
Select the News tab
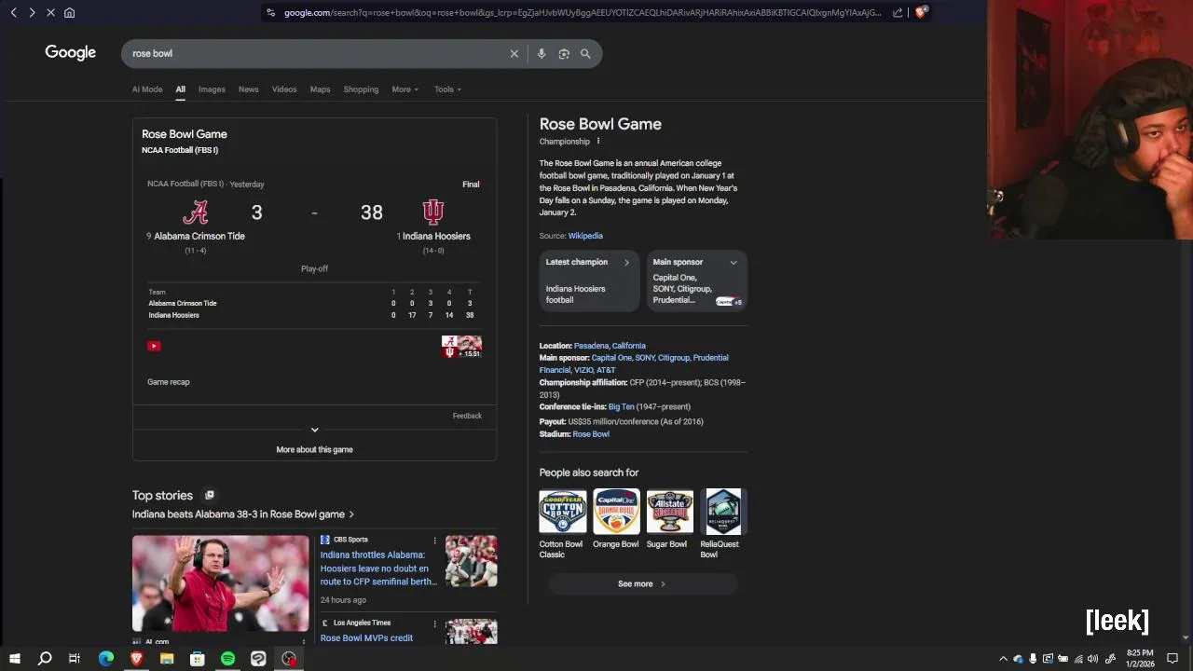[x=248, y=89]
